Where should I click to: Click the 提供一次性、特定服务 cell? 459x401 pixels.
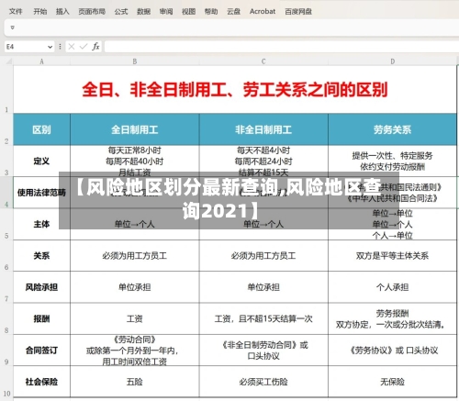click(392, 161)
